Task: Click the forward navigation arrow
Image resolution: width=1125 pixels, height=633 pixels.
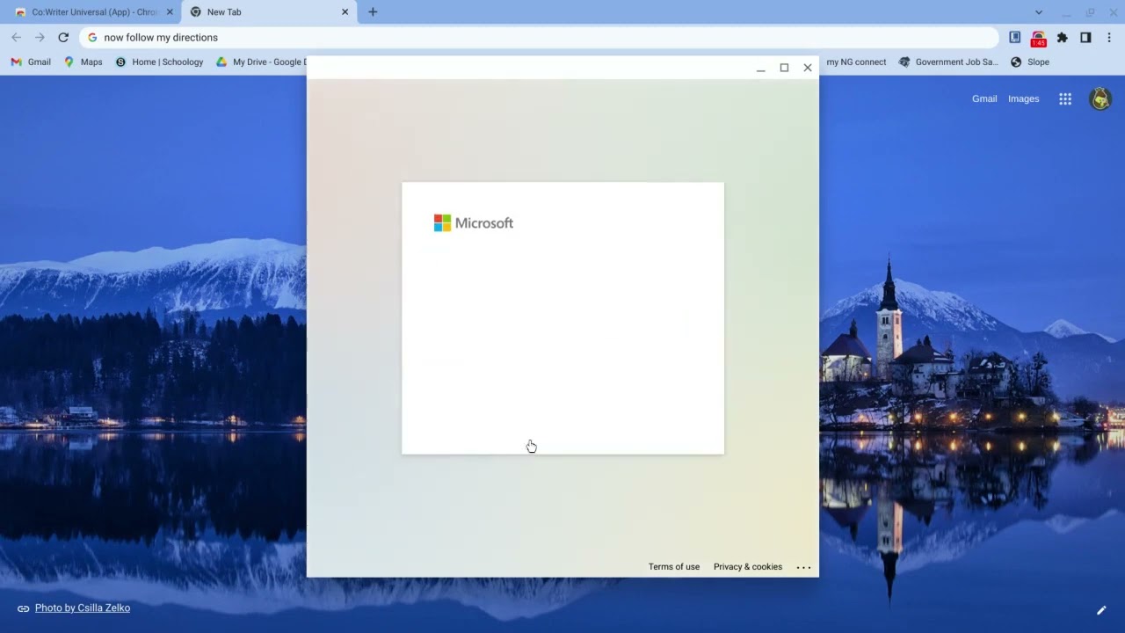Action: tap(40, 38)
